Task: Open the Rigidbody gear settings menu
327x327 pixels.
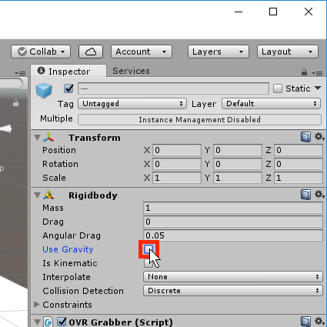Action: pyautogui.click(x=319, y=195)
